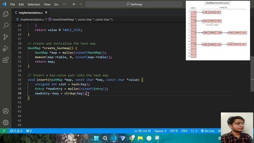Image resolution: width=254 pixels, height=143 pixels.
Task: Click the insert function breadcrumb
Action: click(x=82, y=19)
